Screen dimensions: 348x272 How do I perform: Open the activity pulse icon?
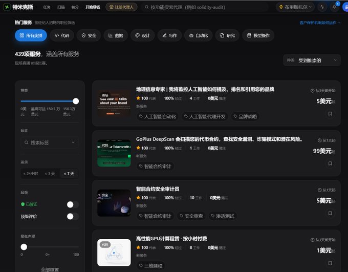322,7
